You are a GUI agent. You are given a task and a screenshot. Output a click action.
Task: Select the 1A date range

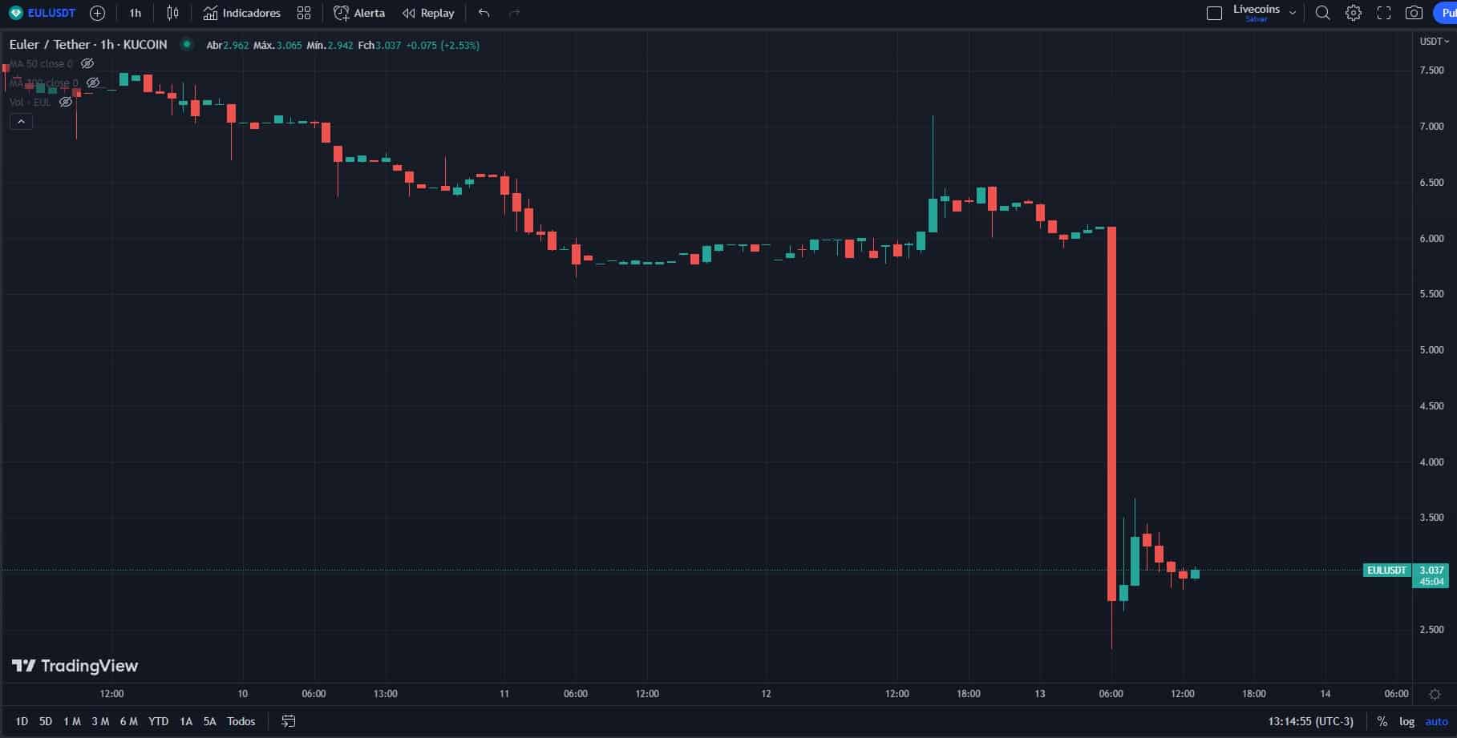pos(186,721)
